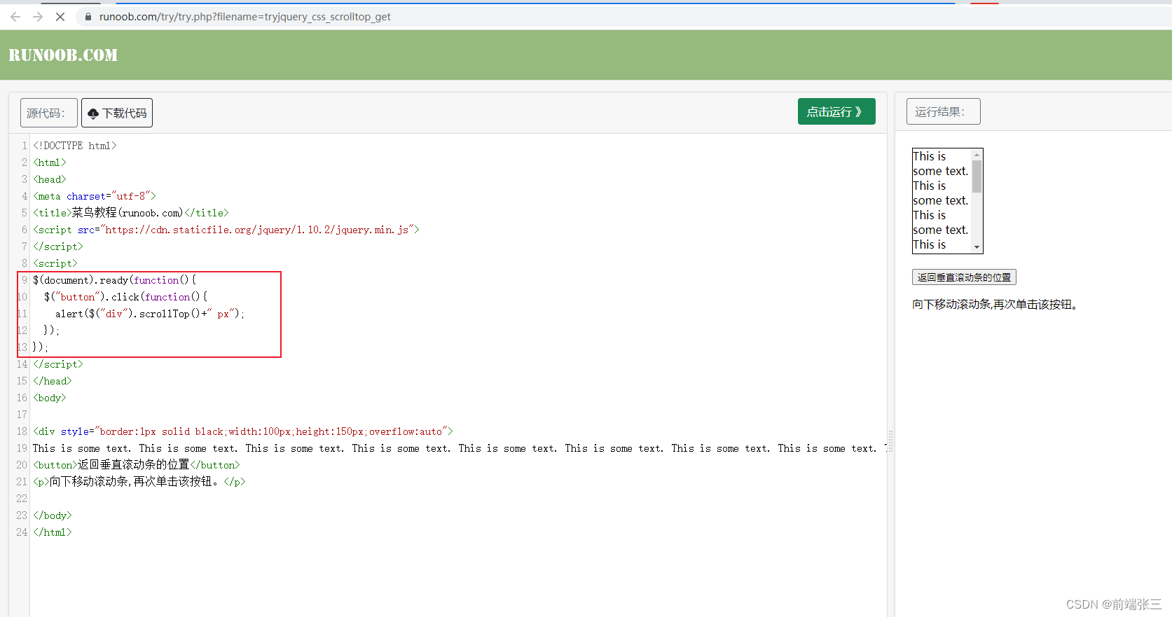Click the alert scrollTop code line
Screen dimensions: 1172x617
[150, 314]
